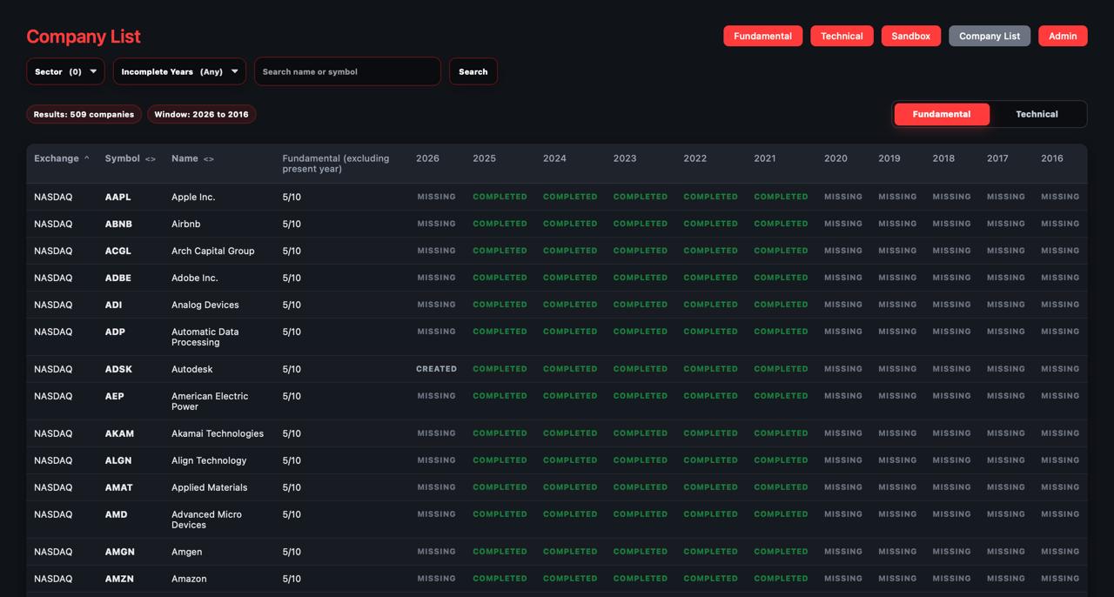The width and height of the screenshot is (1114, 597).
Task: Select the Amazon name cell
Action: pos(189,579)
